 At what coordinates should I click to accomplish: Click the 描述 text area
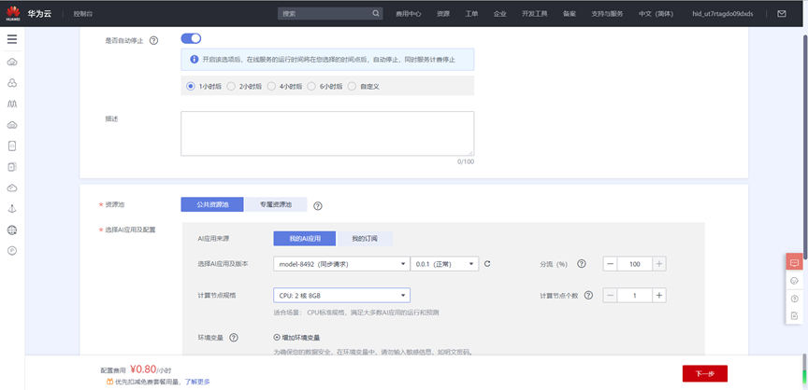[x=327, y=133]
